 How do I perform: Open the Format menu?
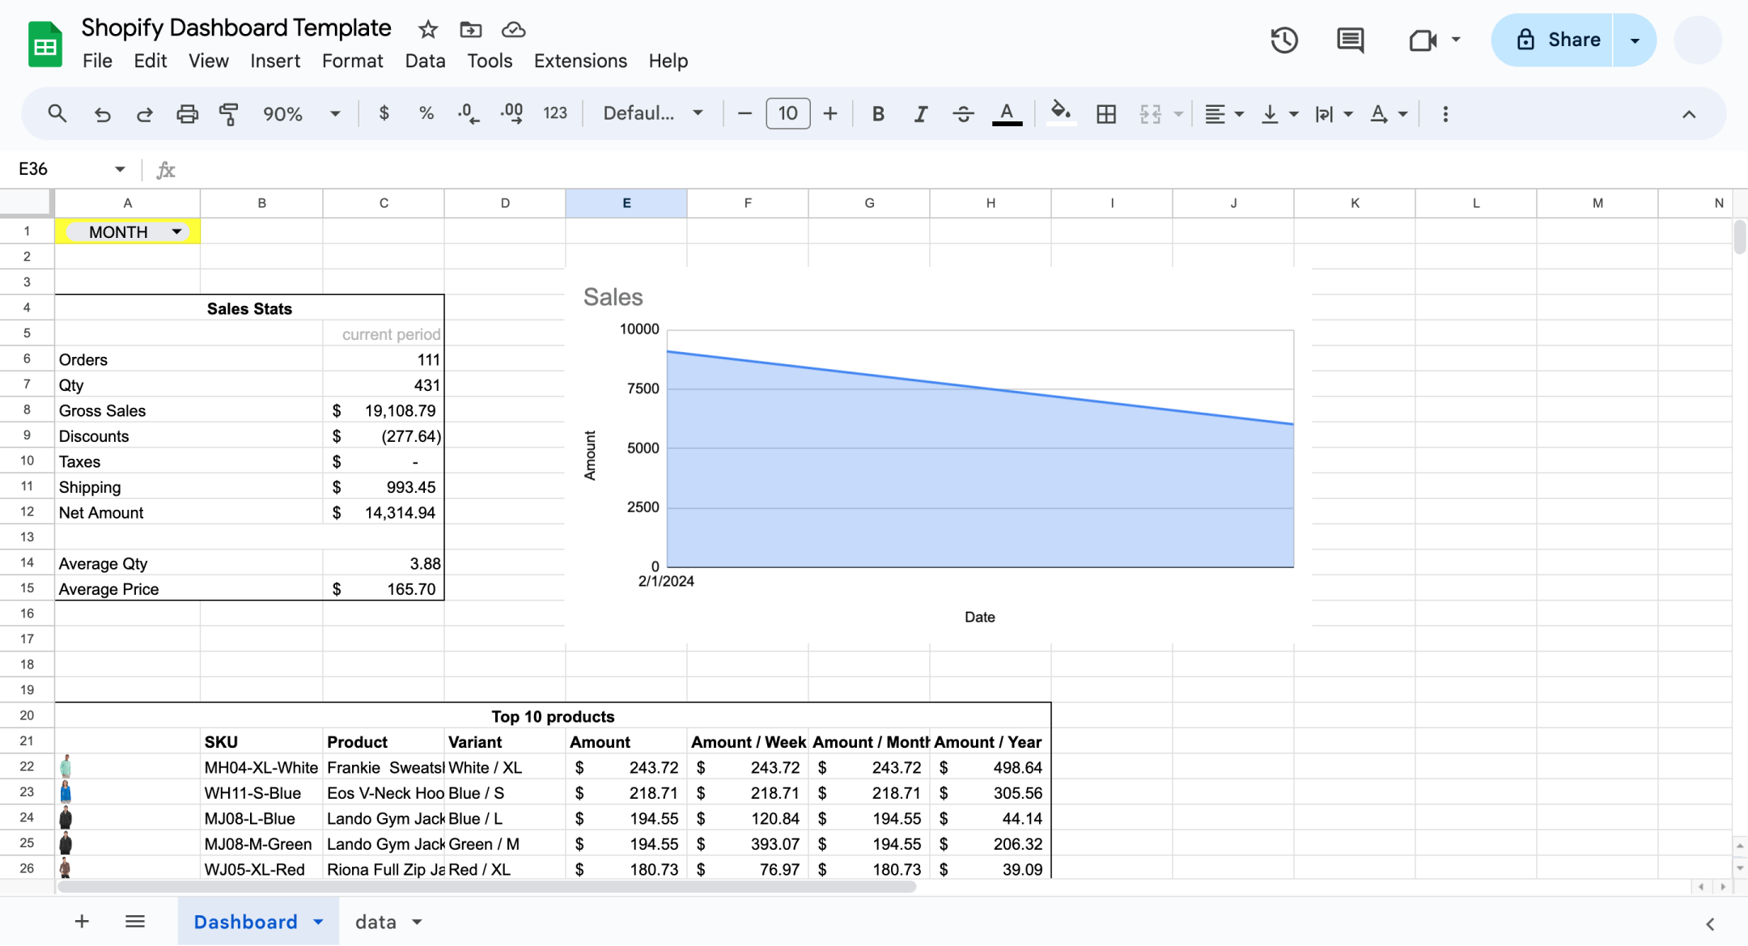point(352,61)
